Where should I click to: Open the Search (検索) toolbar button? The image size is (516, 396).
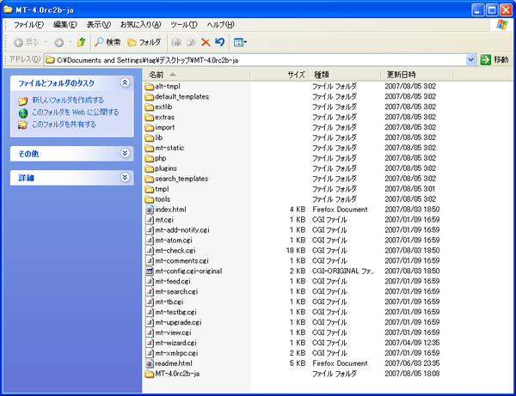coord(107,42)
